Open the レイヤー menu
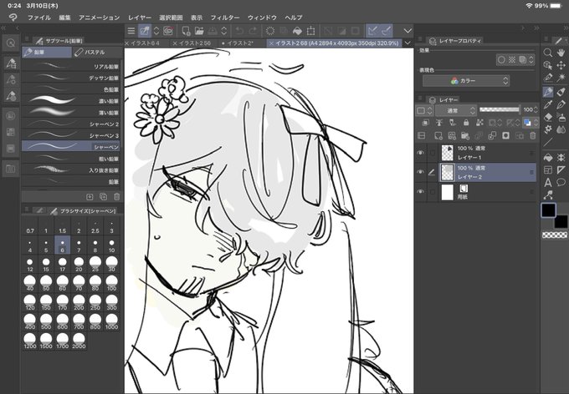The height and width of the screenshot is (394, 569). [x=140, y=18]
